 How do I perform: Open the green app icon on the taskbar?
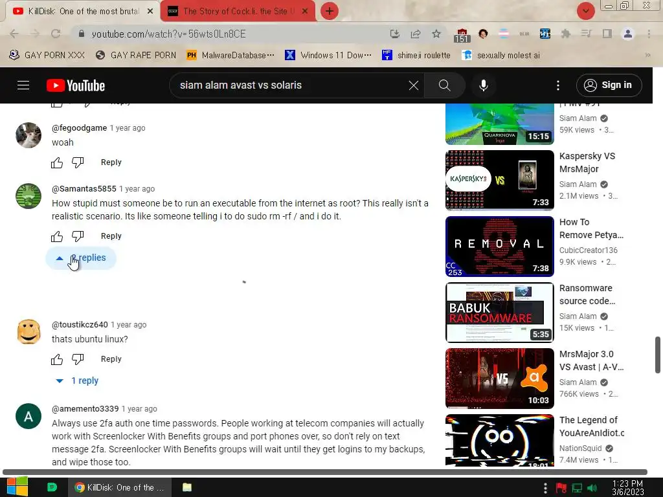pos(52,487)
